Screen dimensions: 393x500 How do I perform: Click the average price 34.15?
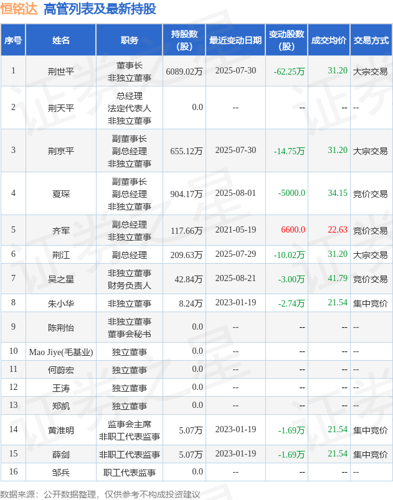point(338,193)
